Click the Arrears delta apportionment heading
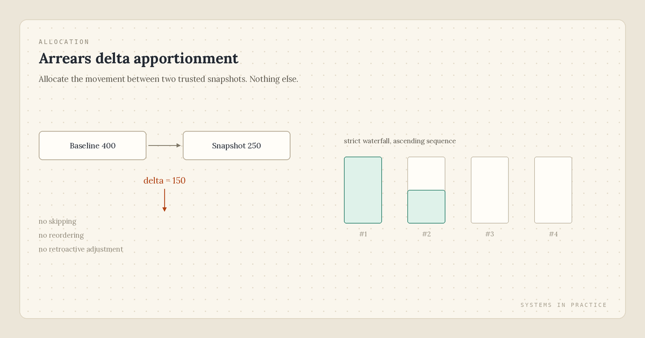 pos(139,58)
